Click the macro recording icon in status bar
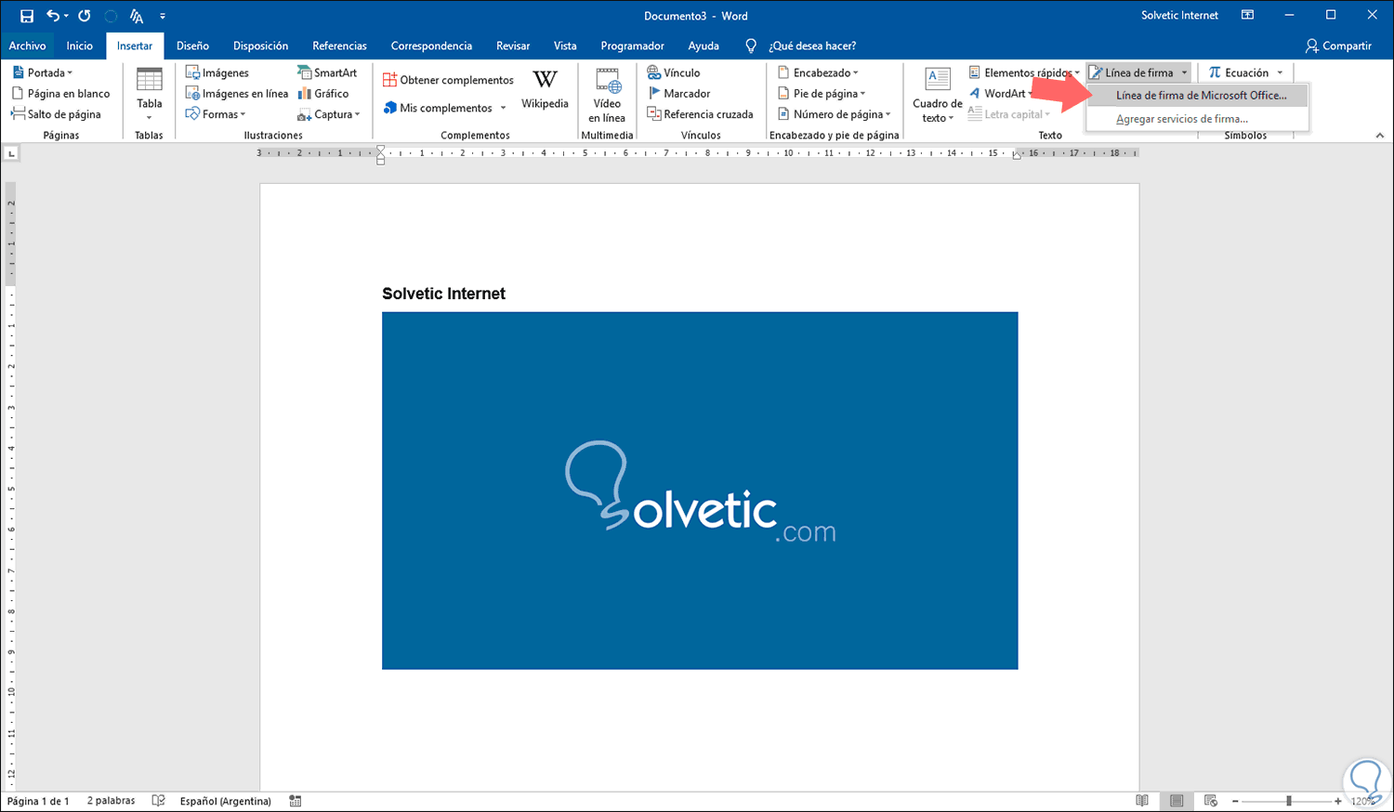Image resolution: width=1394 pixels, height=812 pixels. [x=296, y=801]
